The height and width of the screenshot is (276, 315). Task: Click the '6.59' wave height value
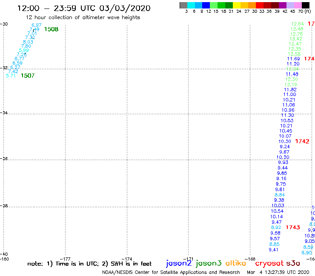point(17,63)
